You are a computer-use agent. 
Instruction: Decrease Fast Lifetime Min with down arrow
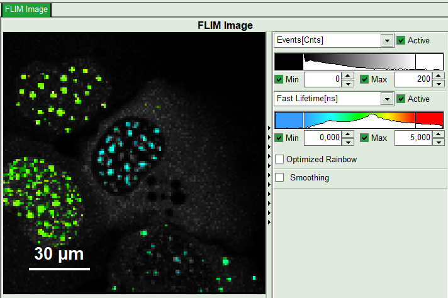tap(347, 141)
